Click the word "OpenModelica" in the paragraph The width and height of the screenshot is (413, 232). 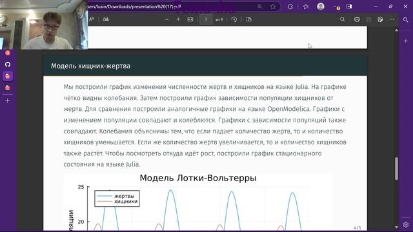click(288, 109)
